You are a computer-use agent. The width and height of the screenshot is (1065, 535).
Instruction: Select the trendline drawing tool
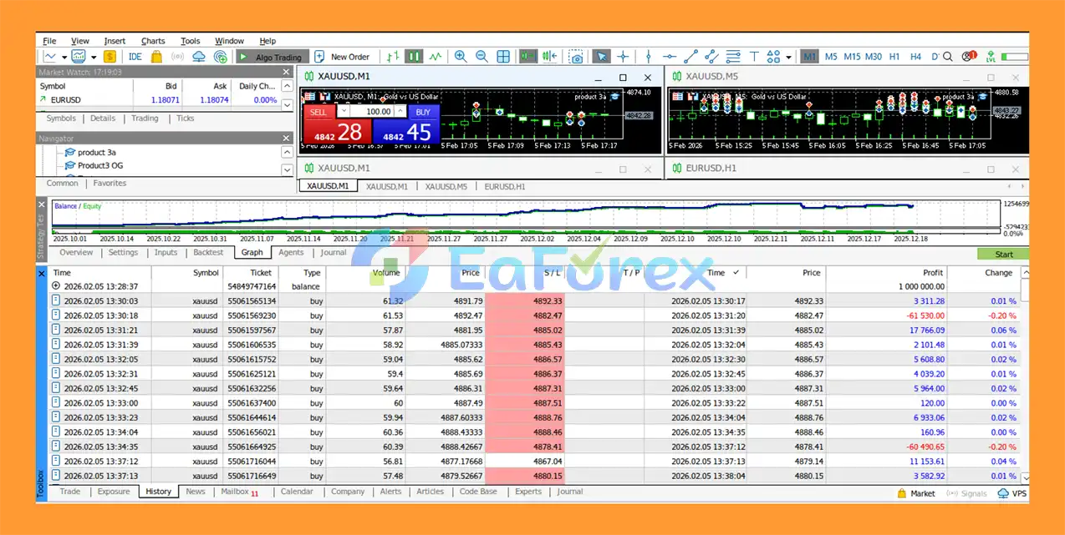[x=690, y=57]
